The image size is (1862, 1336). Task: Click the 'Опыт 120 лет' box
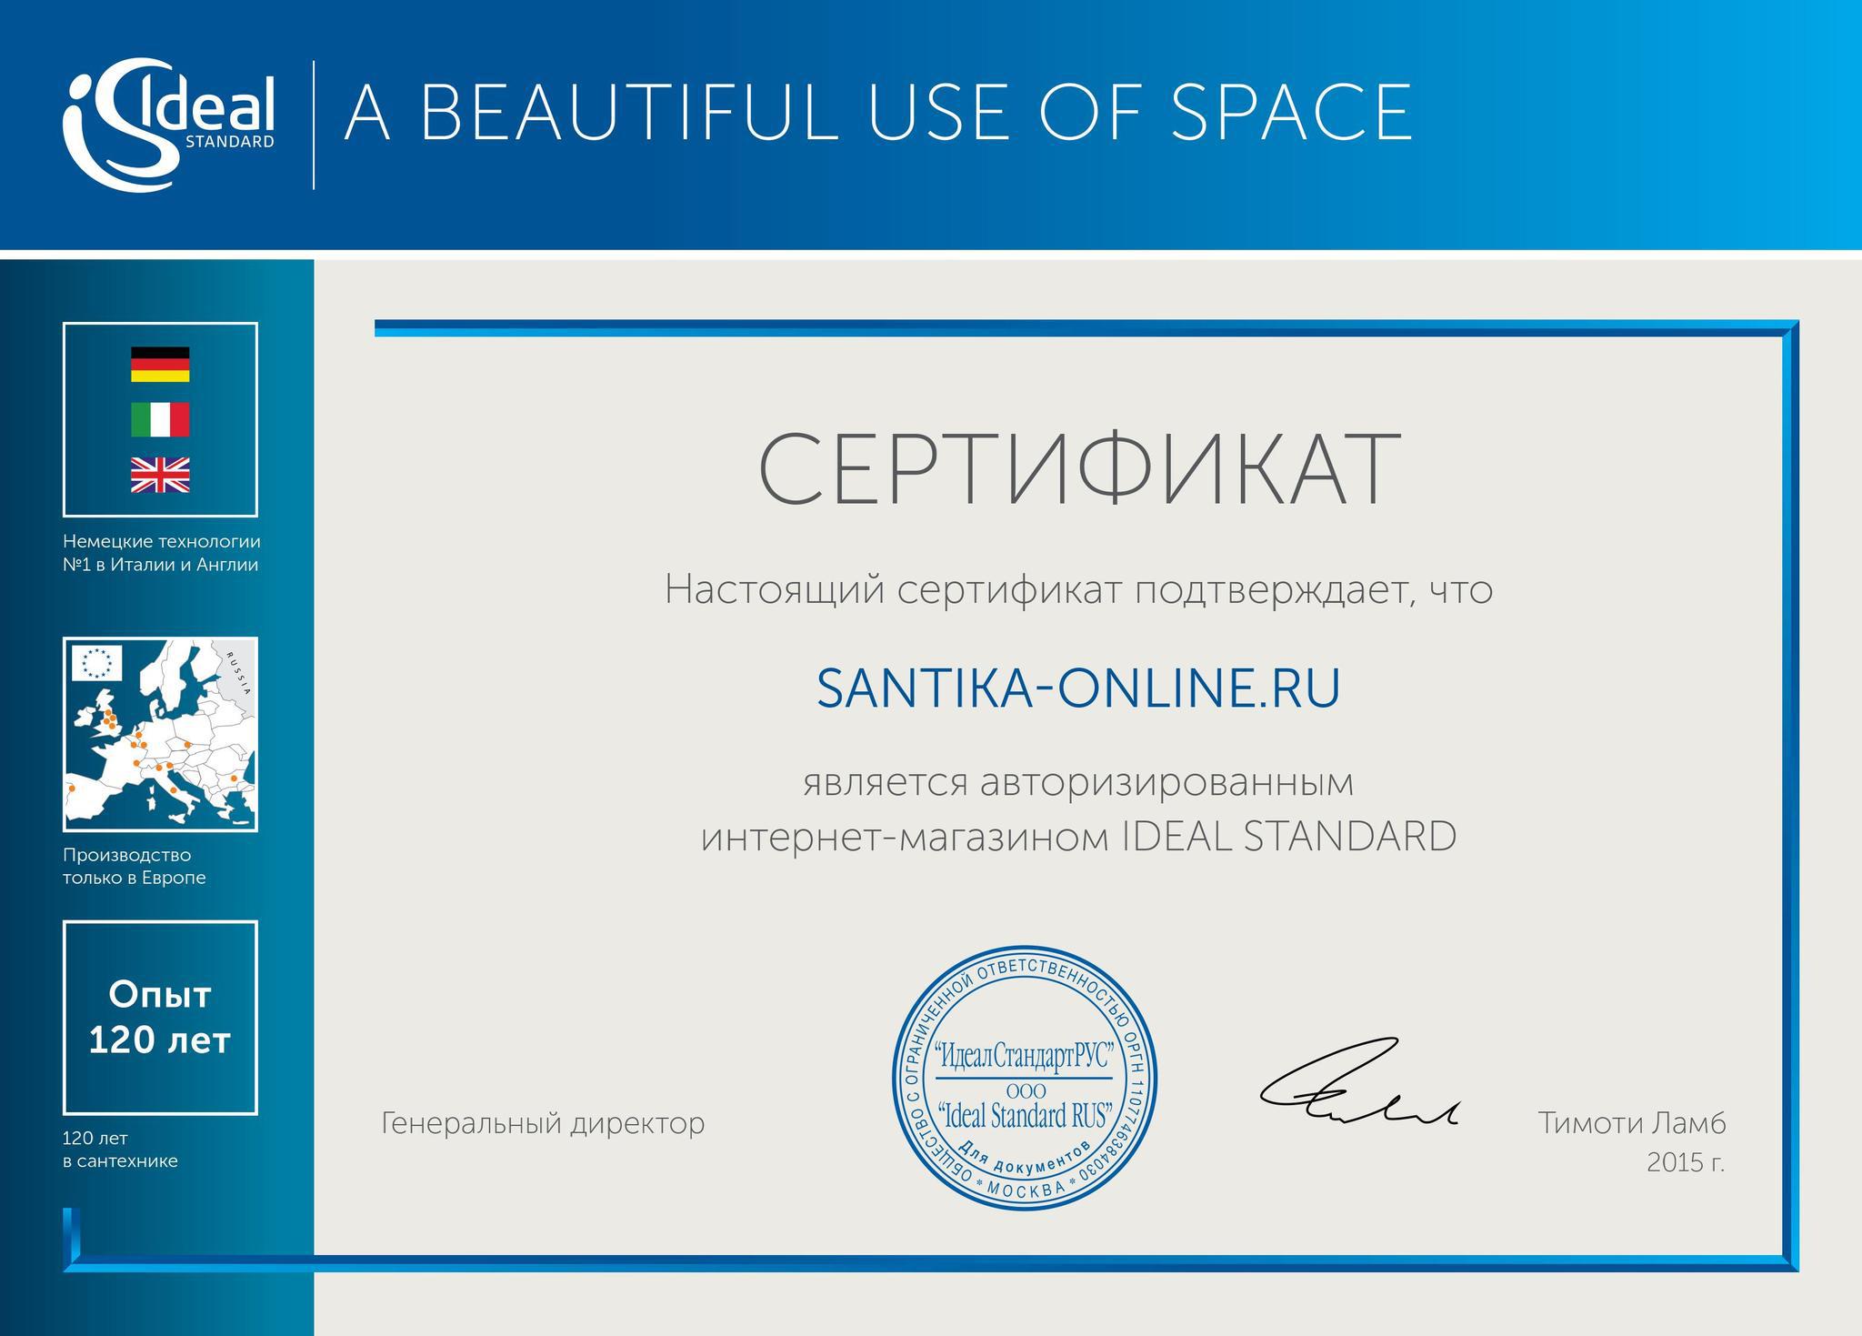160,1017
